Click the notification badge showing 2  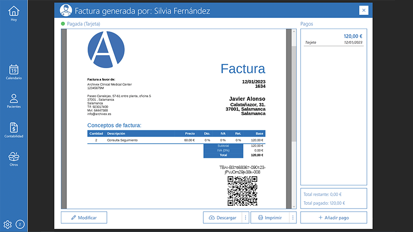[x=20, y=225]
